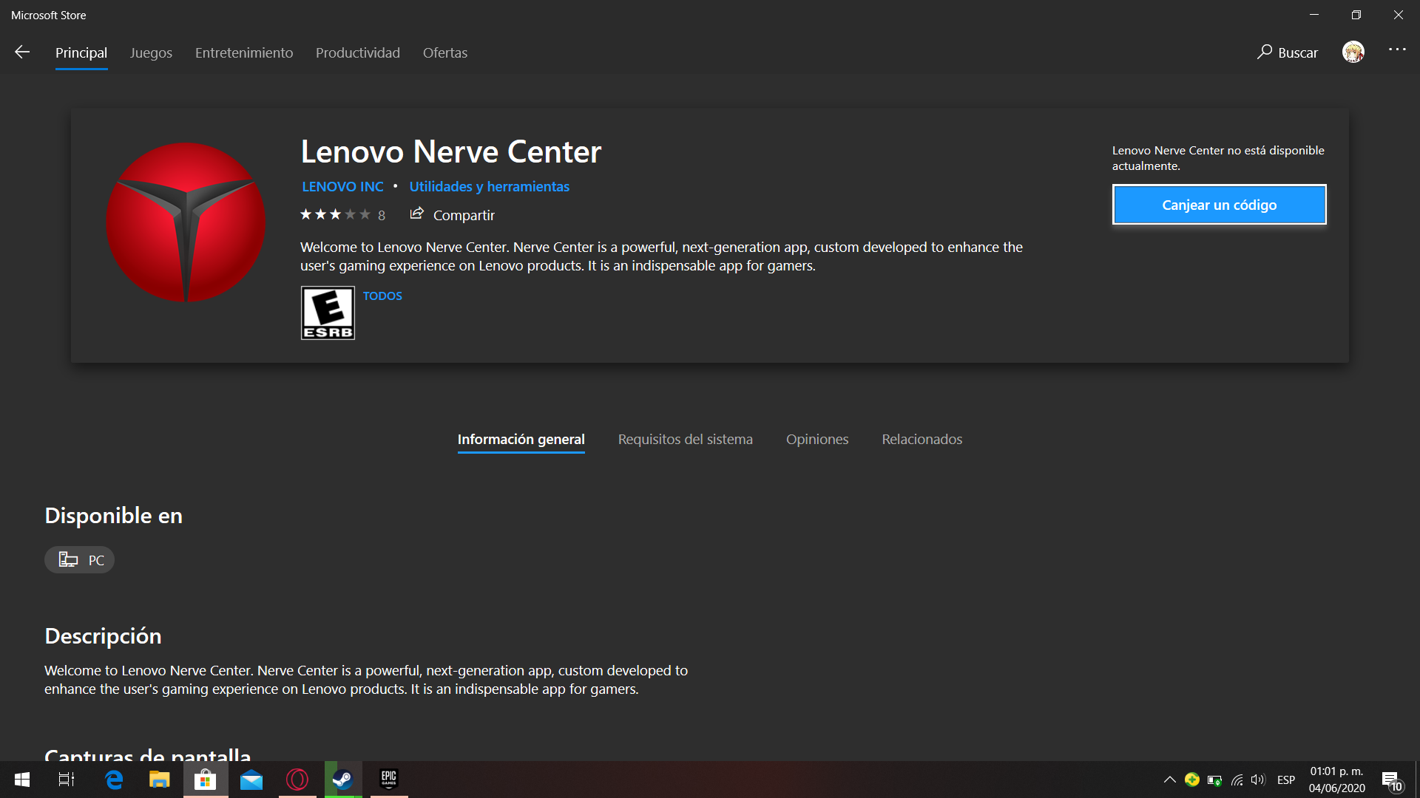Open Steam from the taskbar

343,780
